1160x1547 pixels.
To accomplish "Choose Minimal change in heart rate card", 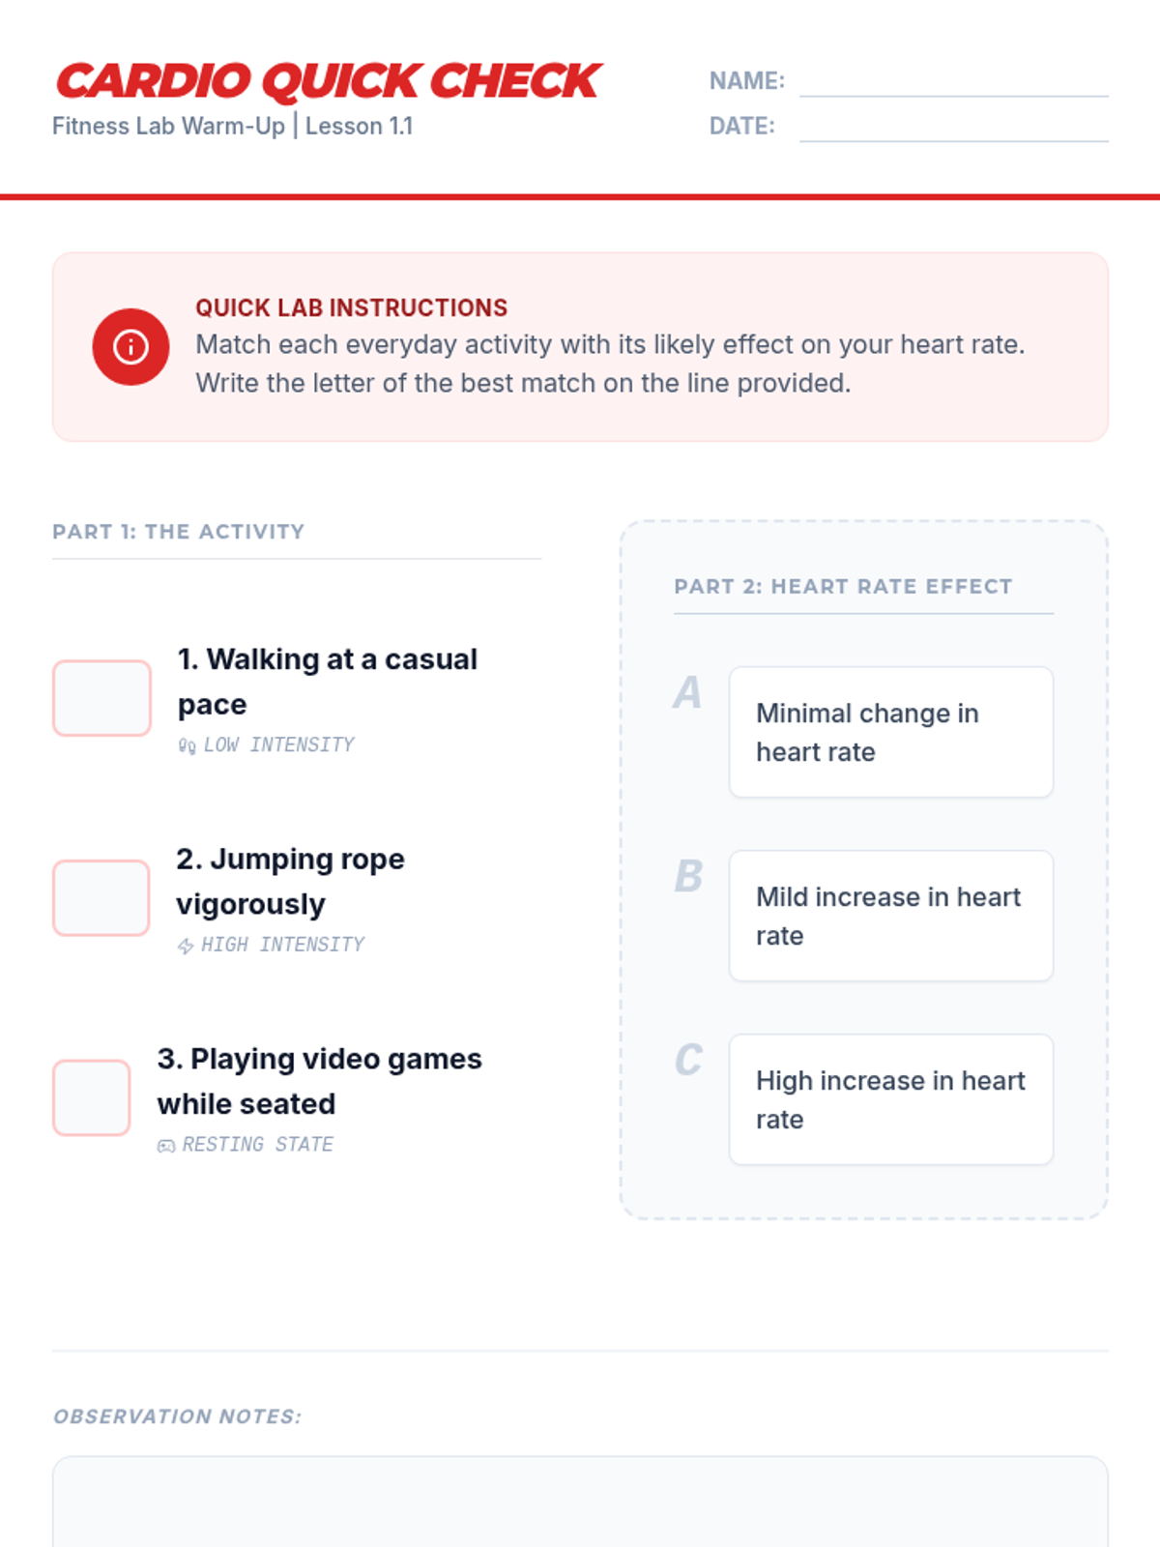I will point(891,732).
